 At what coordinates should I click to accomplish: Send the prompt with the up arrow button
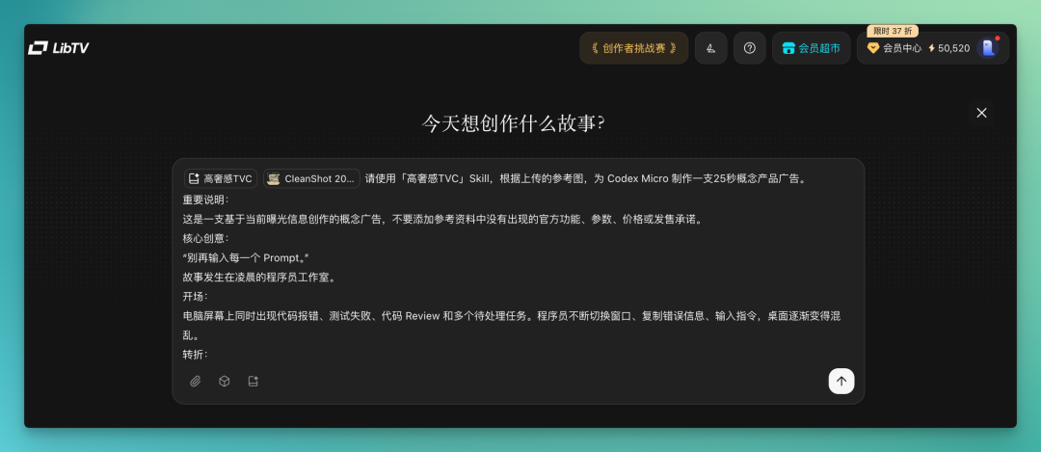point(841,381)
